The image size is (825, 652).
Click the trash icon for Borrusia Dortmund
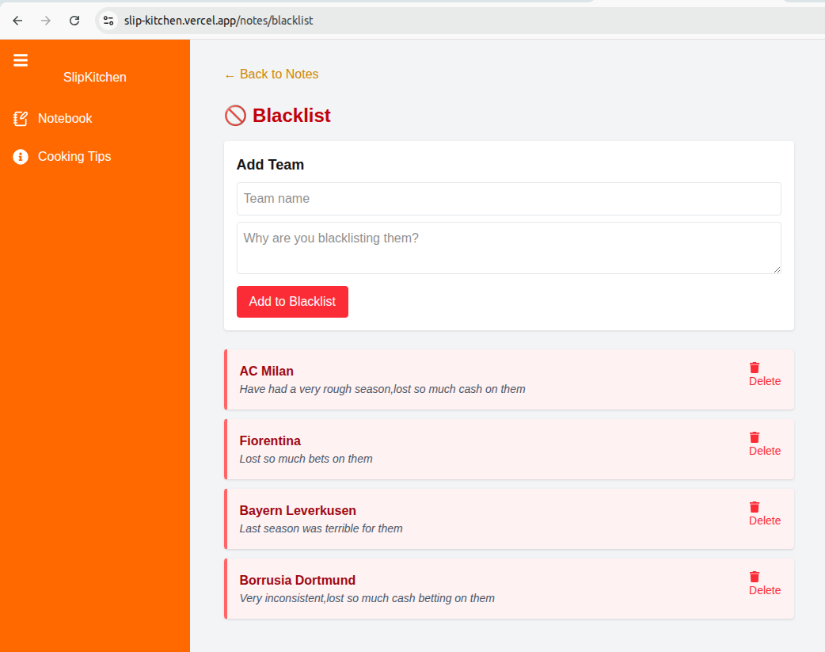(x=755, y=577)
